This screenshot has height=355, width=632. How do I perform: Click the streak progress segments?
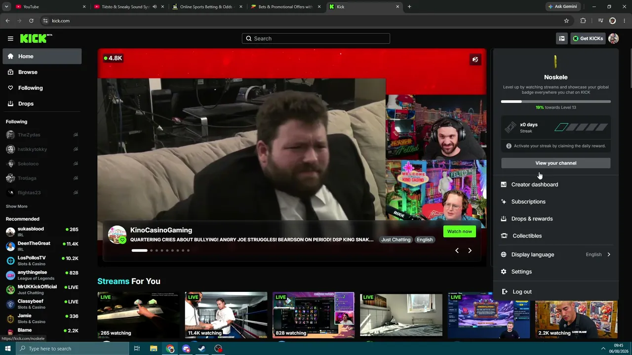[x=582, y=128]
